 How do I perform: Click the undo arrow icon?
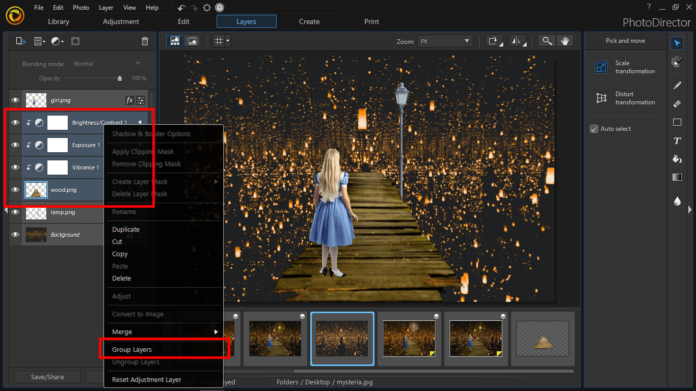pyautogui.click(x=181, y=8)
